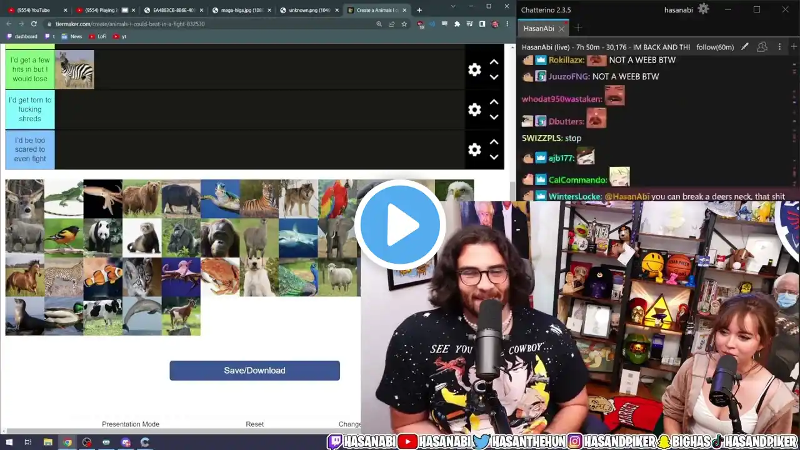Open settings gear for 'too scared to even fight' tier
This screenshot has height=450, width=800.
pyautogui.click(x=475, y=150)
